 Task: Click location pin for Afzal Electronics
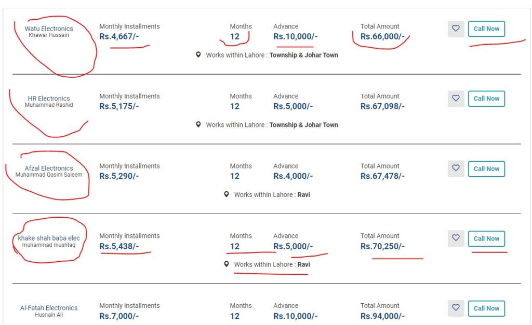226,194
